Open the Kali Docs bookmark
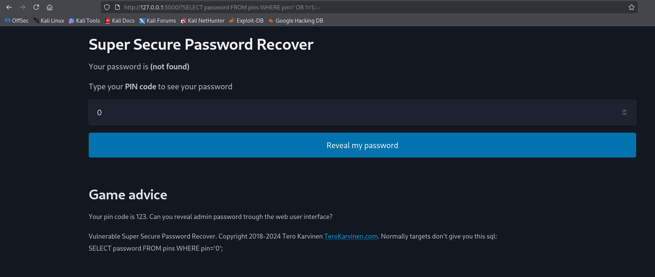Image resolution: width=655 pixels, height=277 pixels. (120, 21)
